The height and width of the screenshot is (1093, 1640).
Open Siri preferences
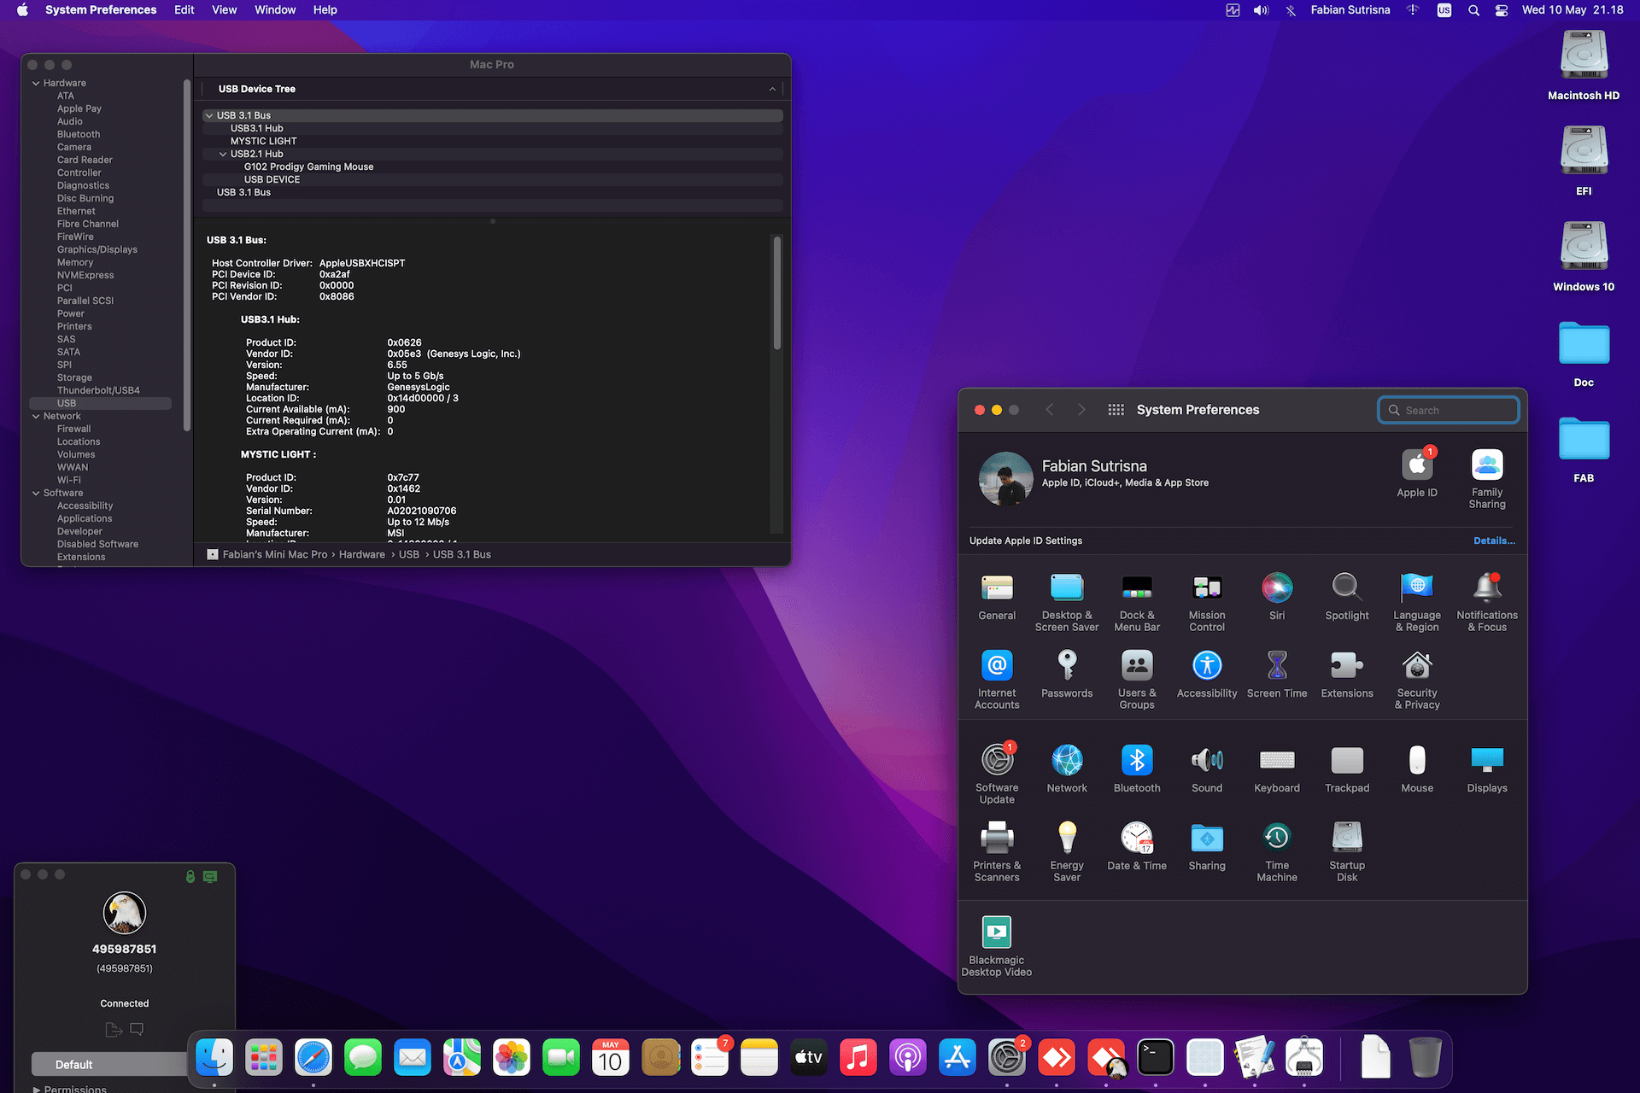pos(1277,596)
